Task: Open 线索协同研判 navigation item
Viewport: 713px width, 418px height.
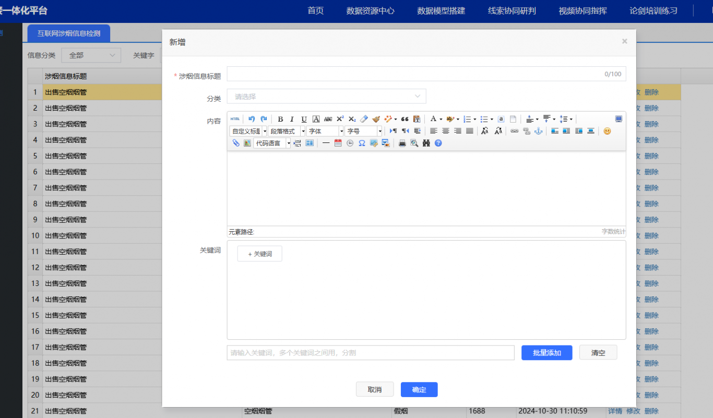Action: [x=512, y=11]
